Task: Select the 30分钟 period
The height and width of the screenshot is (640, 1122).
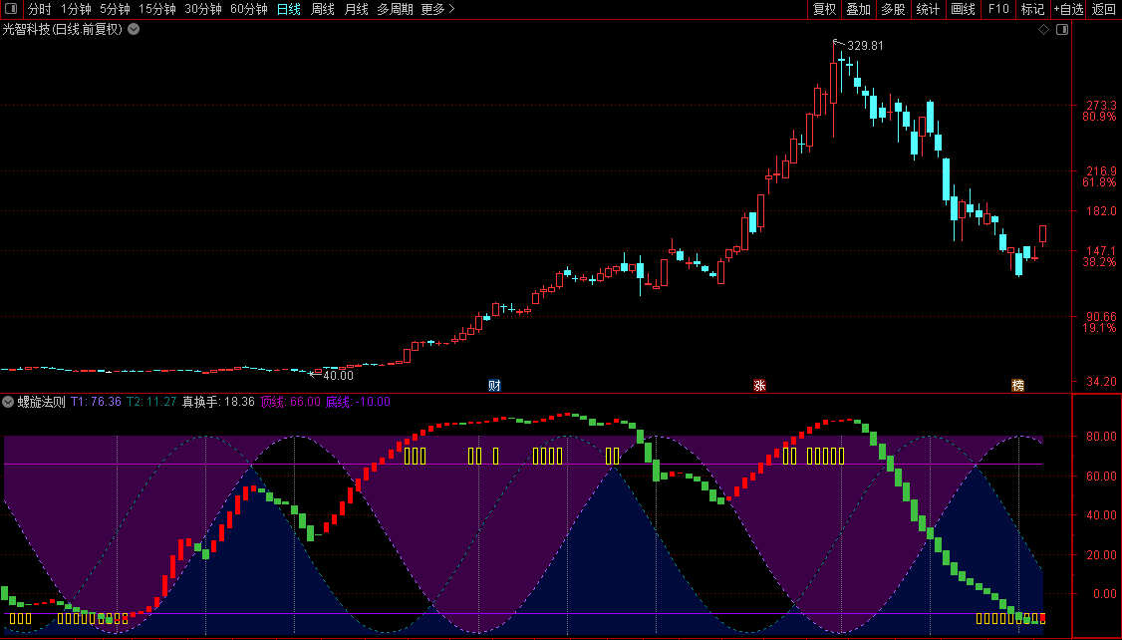Action: [203, 9]
